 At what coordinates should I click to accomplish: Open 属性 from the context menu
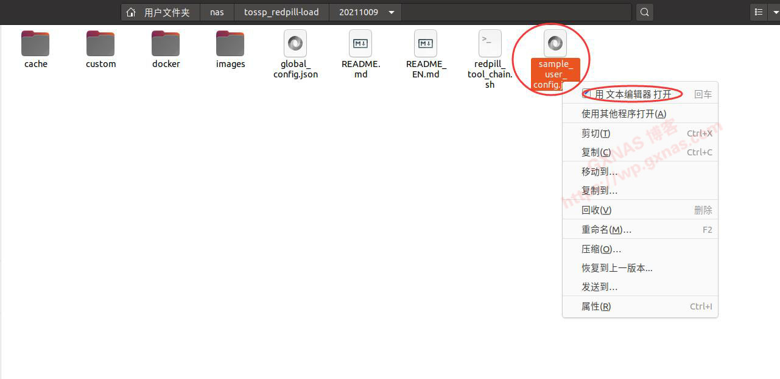click(x=596, y=306)
